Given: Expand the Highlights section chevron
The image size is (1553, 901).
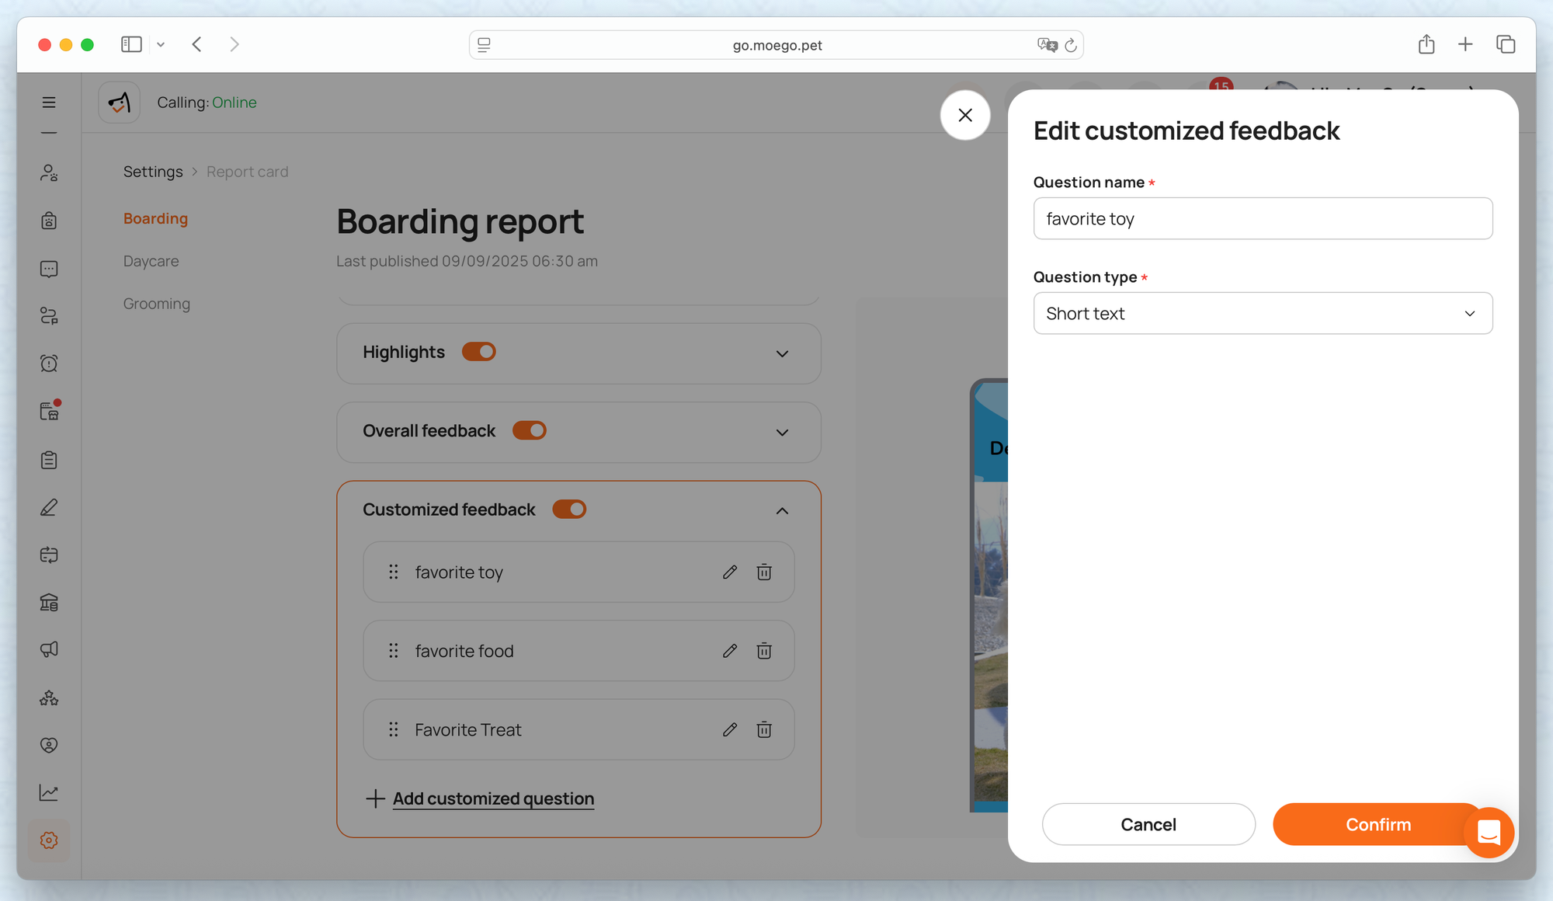Looking at the screenshot, I should coord(782,354).
